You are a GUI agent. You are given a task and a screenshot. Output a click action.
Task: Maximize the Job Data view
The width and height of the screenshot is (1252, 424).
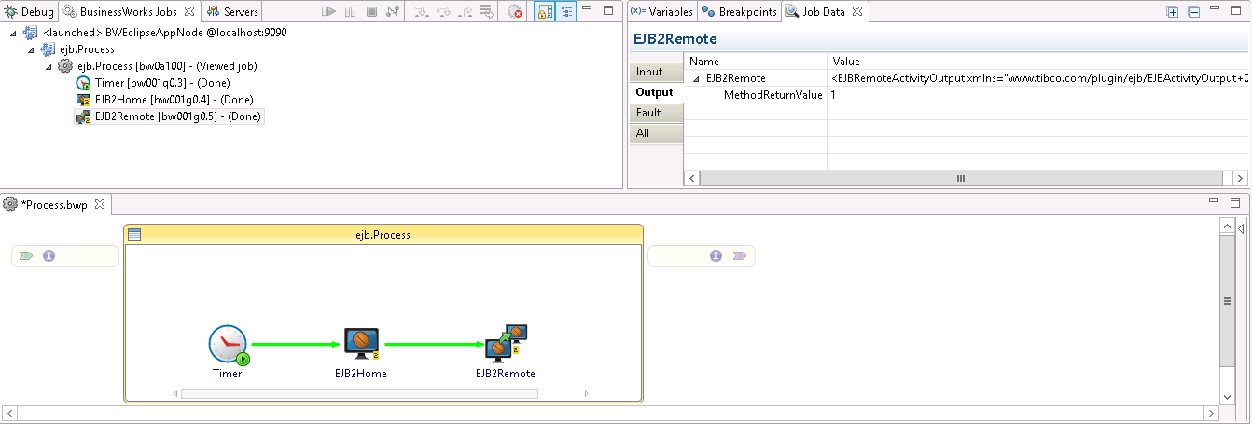[x=1236, y=10]
